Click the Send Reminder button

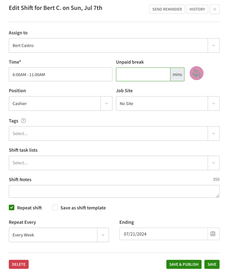(167, 9)
